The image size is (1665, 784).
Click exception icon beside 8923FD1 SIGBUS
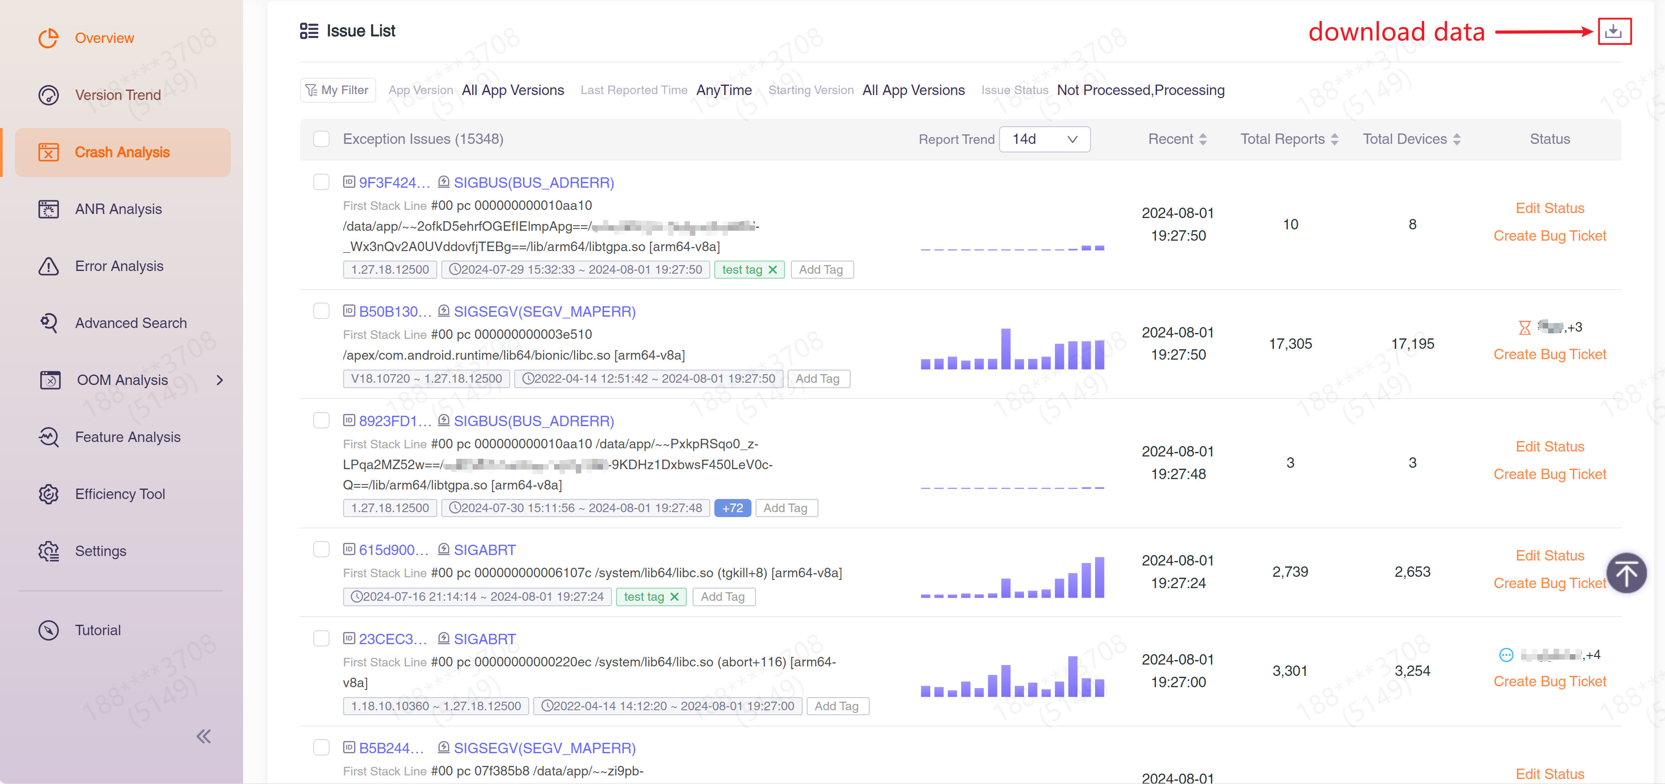(x=443, y=420)
